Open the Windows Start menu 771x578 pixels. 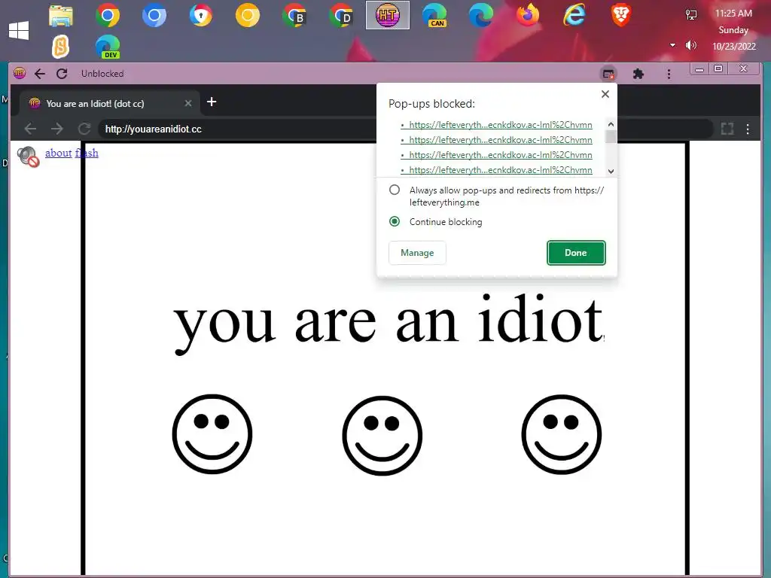point(19,30)
